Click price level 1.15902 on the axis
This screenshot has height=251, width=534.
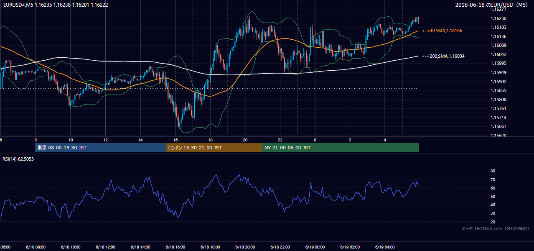(x=498, y=82)
